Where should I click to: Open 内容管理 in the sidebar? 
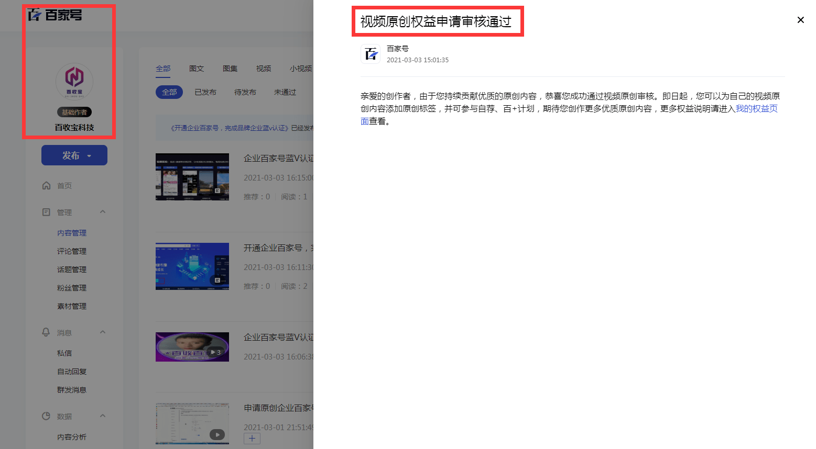coord(72,233)
